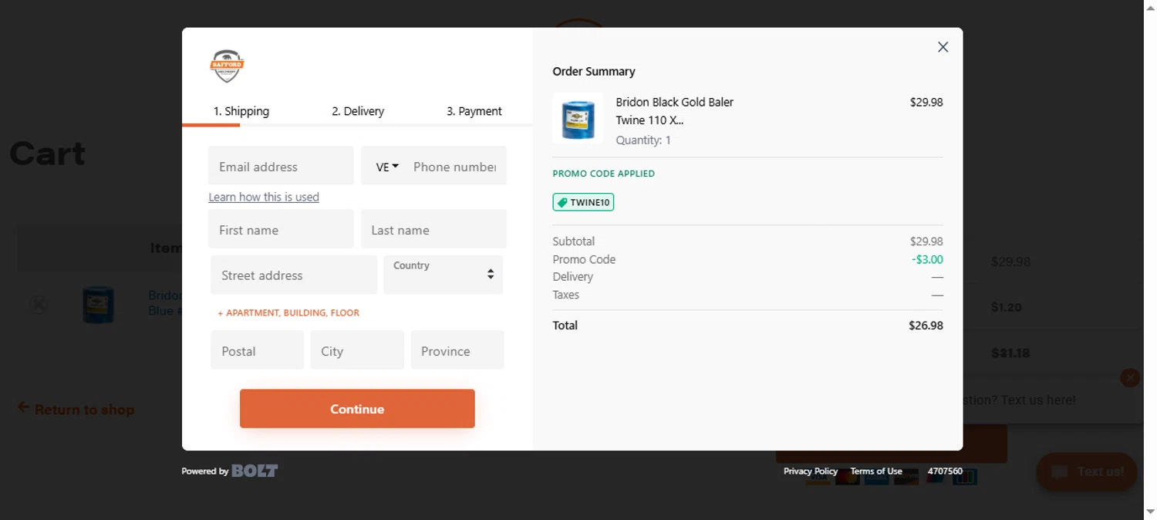Focus the Last name field
The width and height of the screenshot is (1157, 520).
[433, 229]
